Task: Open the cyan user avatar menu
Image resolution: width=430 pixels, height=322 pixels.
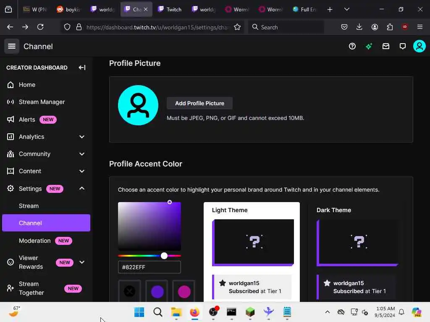Action: [x=420, y=46]
